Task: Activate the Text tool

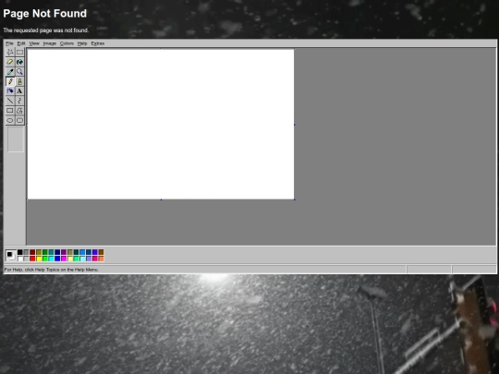Action: [x=19, y=91]
